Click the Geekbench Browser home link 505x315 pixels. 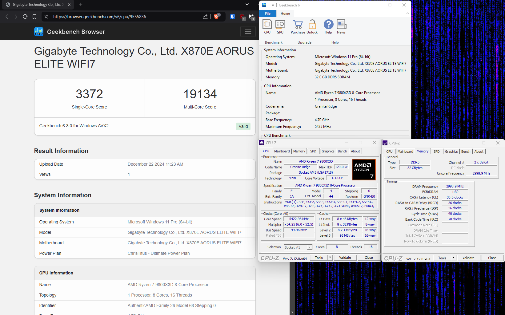coord(76,32)
